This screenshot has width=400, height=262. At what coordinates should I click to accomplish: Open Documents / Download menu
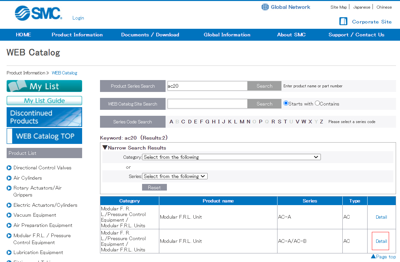click(x=150, y=35)
